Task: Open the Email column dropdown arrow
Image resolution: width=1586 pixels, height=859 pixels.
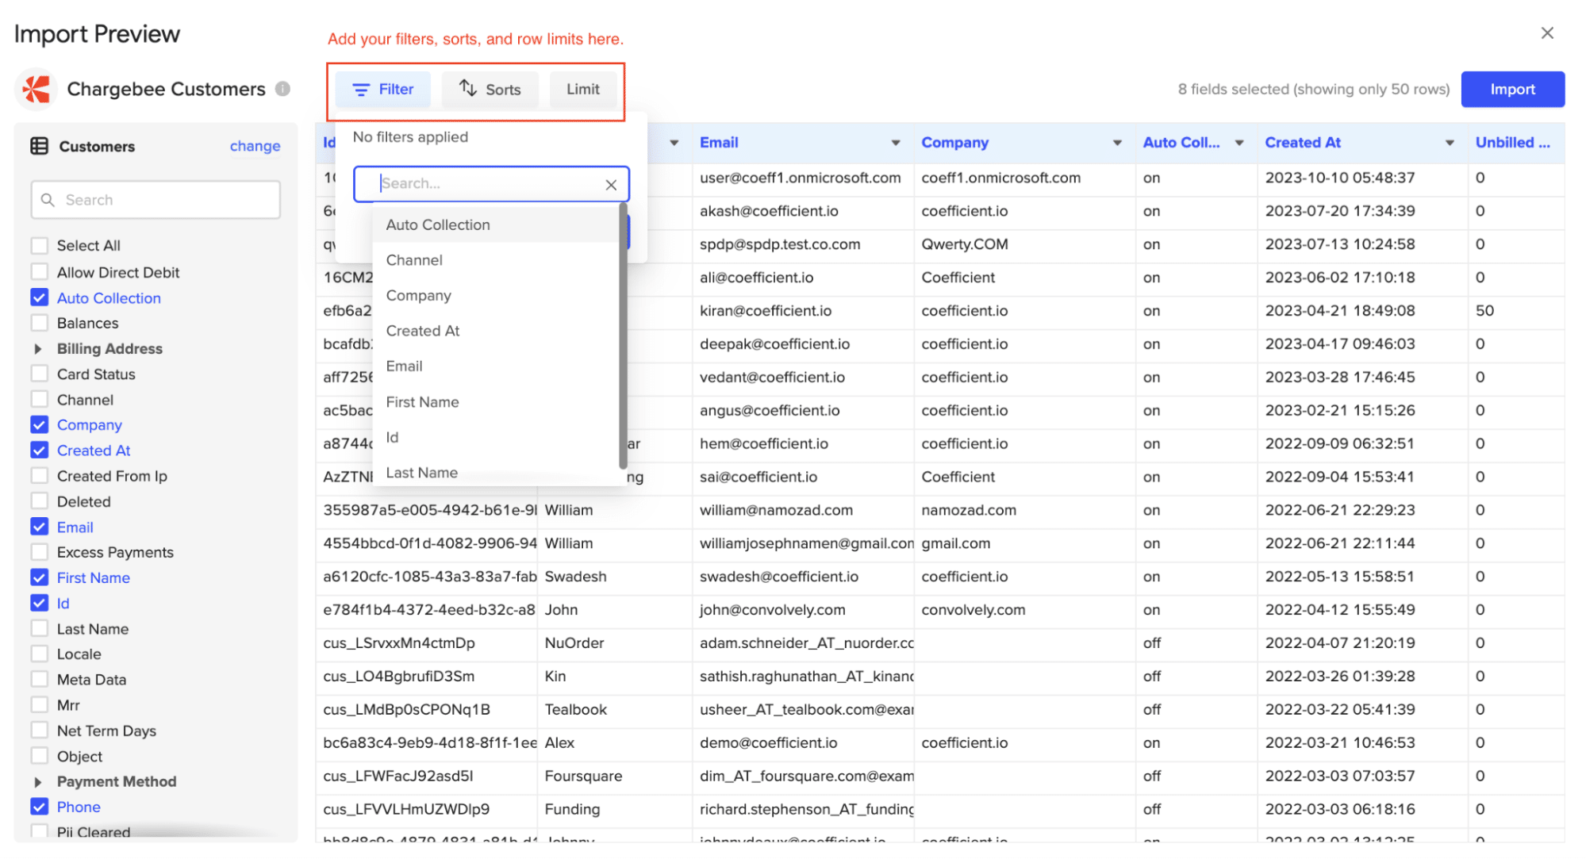Action: 896,143
